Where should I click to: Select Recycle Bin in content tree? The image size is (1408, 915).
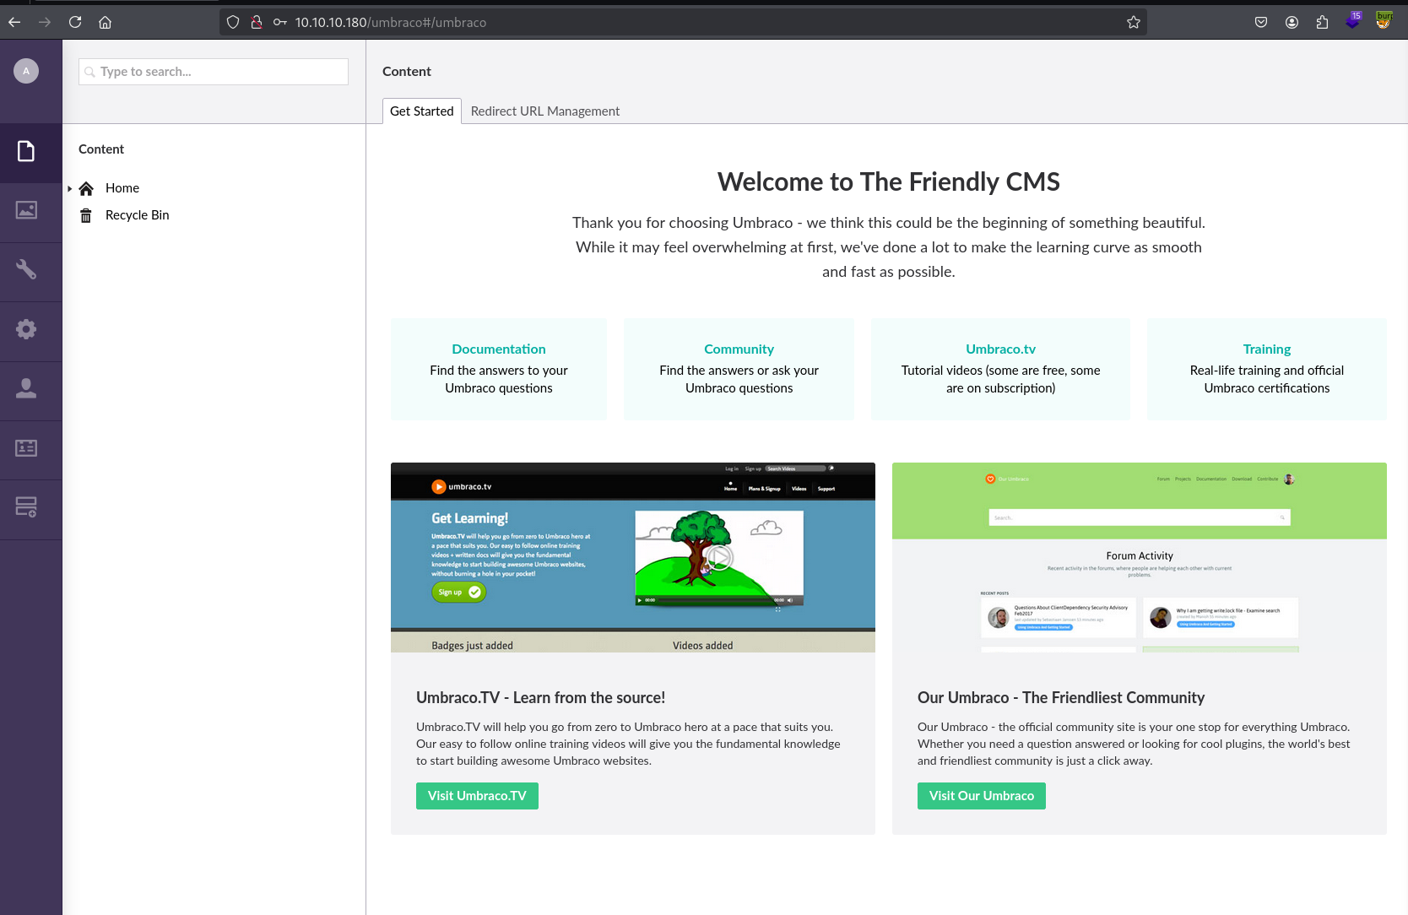138,215
